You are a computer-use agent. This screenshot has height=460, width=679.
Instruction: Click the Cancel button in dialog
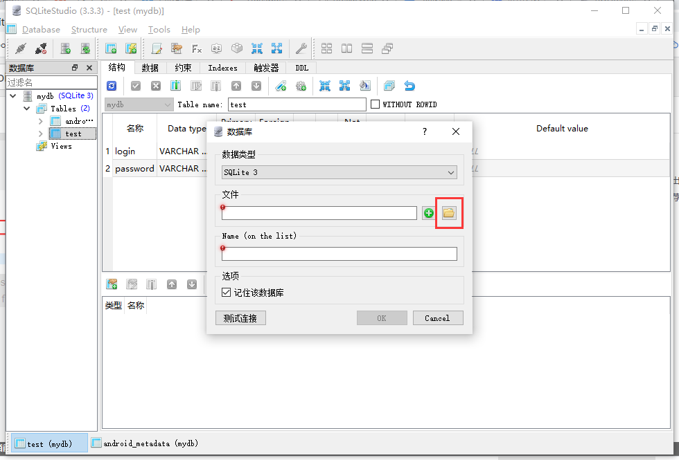point(437,318)
